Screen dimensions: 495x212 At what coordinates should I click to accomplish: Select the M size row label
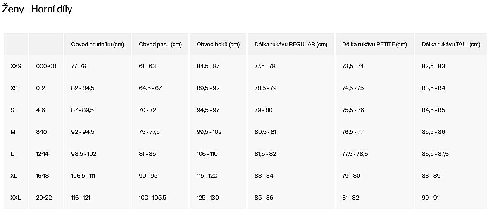click(x=13, y=132)
